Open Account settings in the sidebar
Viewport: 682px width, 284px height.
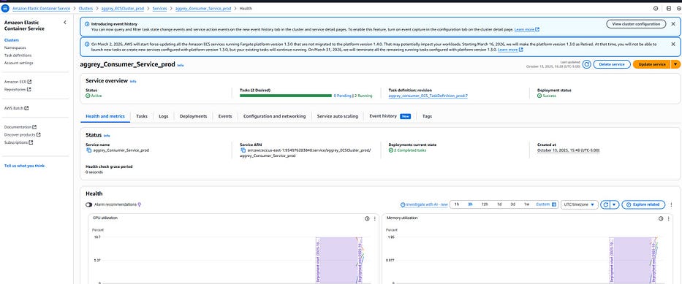pyautogui.click(x=19, y=63)
